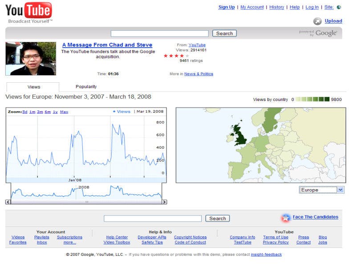Open the Favorites footer link
Viewport: 356px width, 267px height.
[x=18, y=242]
